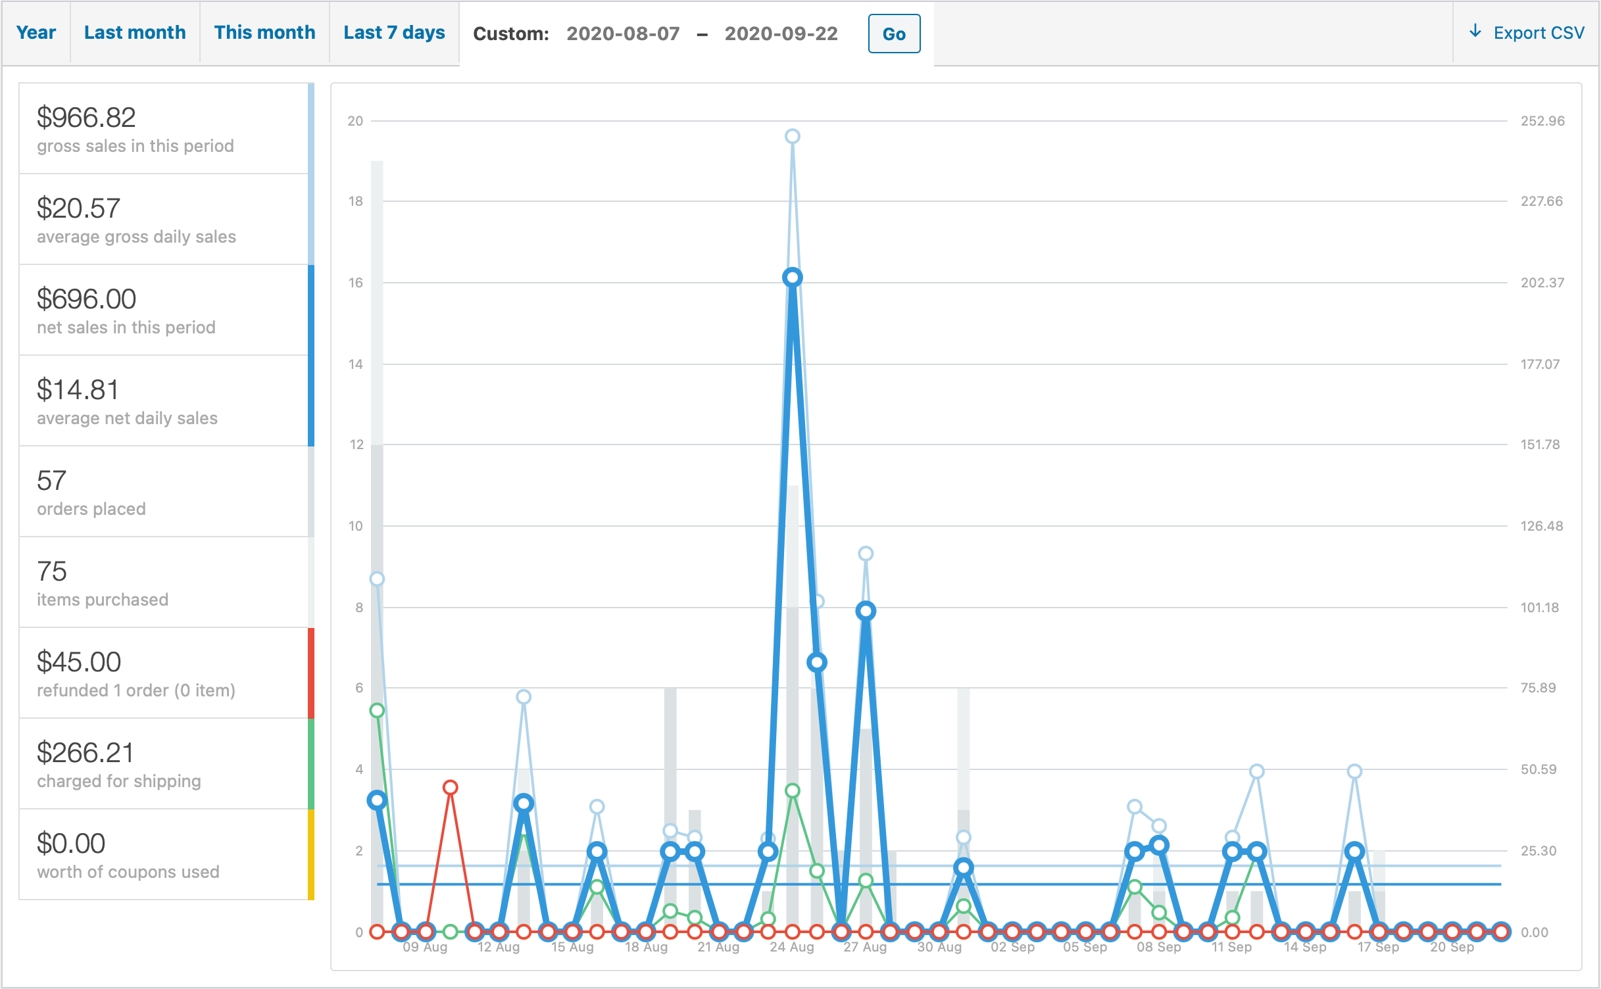This screenshot has width=1601, height=989.
Task: Show the Last 7 days report
Action: tap(394, 32)
